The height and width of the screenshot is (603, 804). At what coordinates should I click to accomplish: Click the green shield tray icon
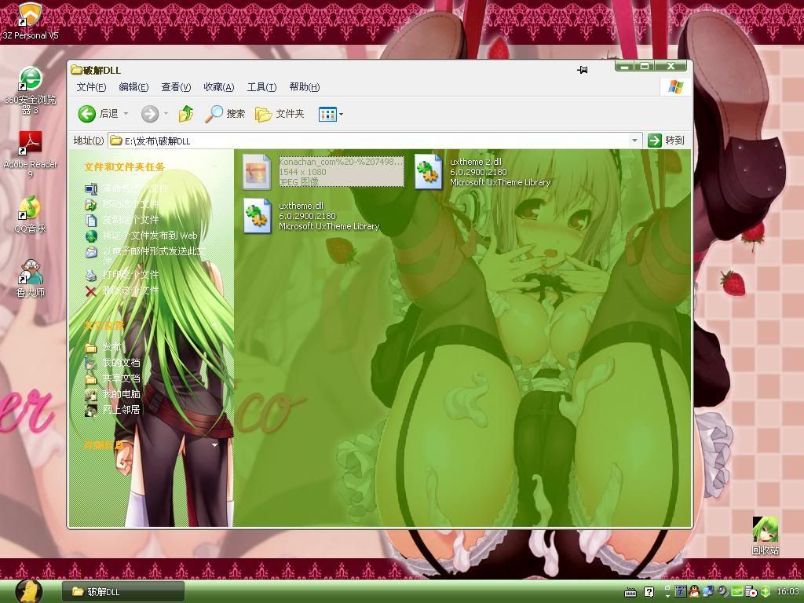pyautogui.click(x=766, y=592)
